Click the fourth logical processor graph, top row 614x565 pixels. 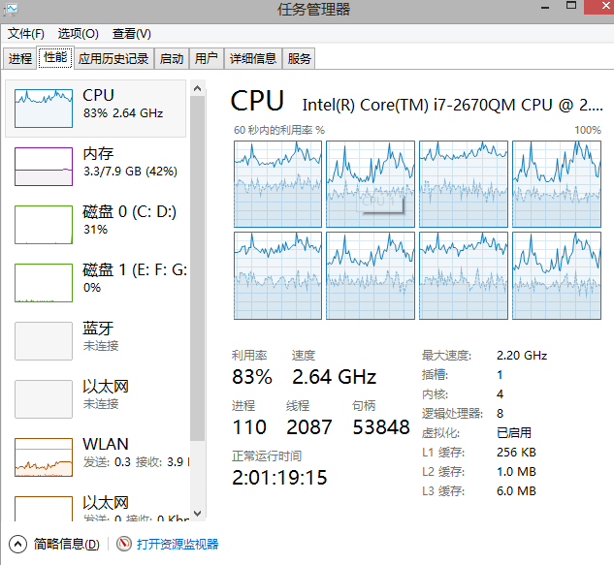(557, 184)
